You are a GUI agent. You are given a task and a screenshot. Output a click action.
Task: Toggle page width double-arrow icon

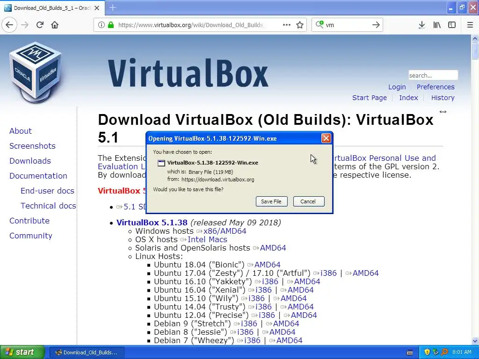[443, 112]
